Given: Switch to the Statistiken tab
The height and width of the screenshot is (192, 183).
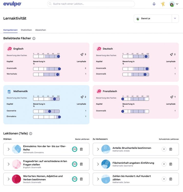Looking at the screenshot, I should (x=26, y=30).
